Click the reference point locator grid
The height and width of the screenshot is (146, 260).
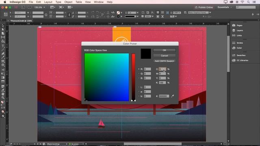(x=6, y=15)
